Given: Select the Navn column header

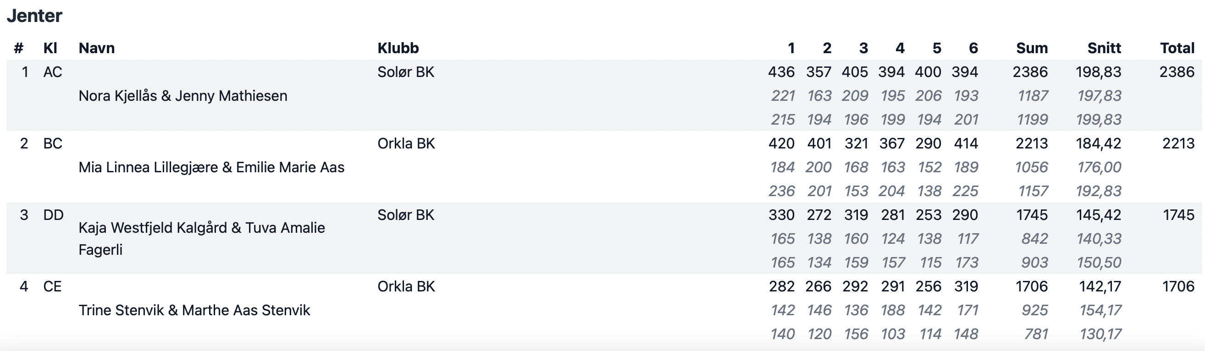Looking at the screenshot, I should (x=96, y=48).
